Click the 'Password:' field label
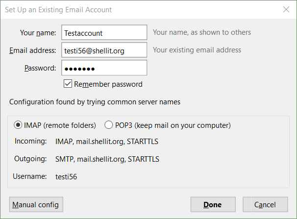 [40, 68]
